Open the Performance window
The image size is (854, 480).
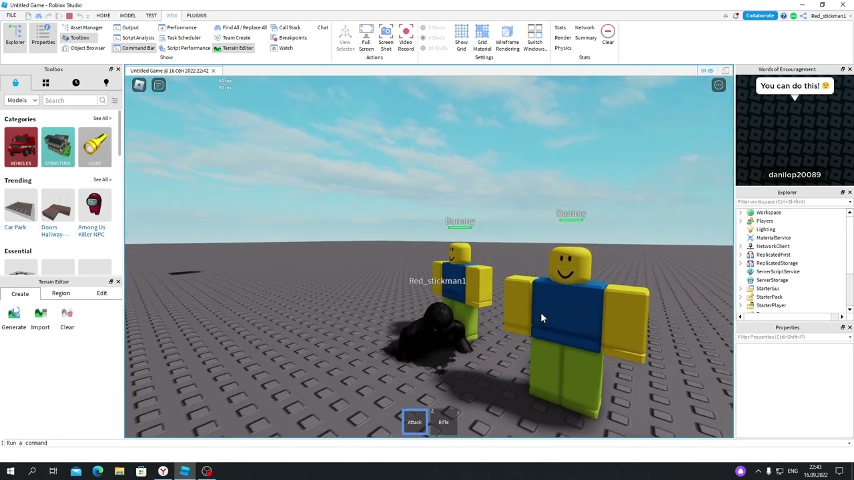[x=177, y=27]
